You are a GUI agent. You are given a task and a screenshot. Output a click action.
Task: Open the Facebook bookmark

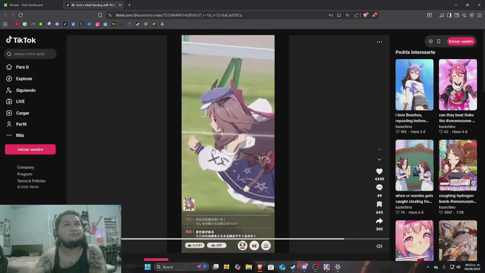[73, 24]
